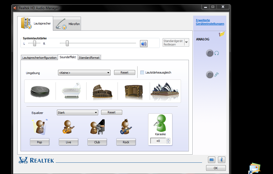Choose the stone chamber environment
This screenshot has width=273, height=174.
click(x=134, y=92)
